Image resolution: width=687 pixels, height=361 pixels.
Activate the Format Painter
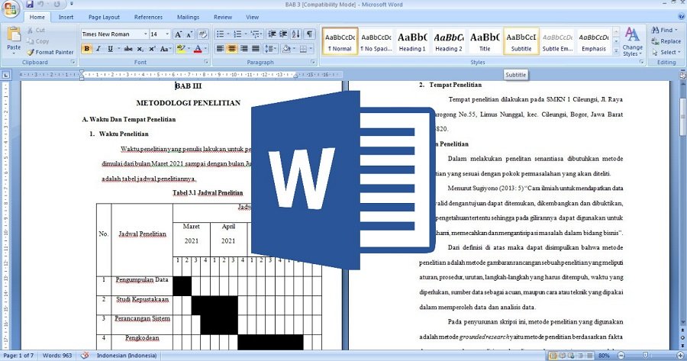click(x=50, y=52)
